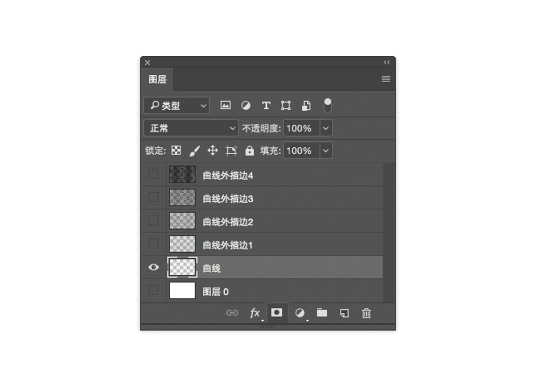Filter for adjustment layers icon

coord(246,105)
